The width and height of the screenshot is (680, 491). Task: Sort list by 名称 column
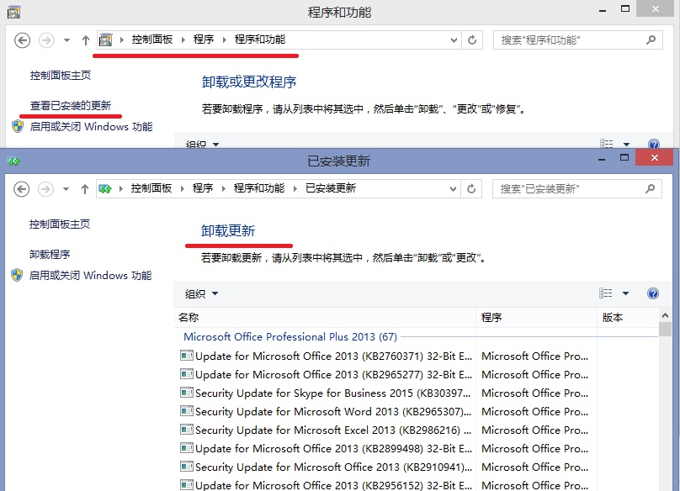click(324, 317)
